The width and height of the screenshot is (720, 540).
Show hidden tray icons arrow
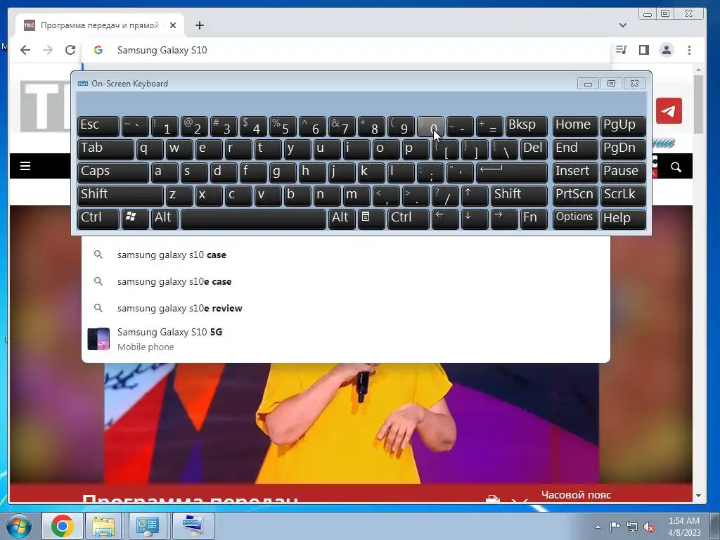pyautogui.click(x=598, y=527)
